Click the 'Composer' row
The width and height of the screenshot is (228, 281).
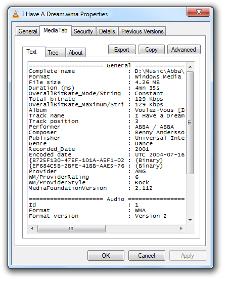[x=107, y=132]
